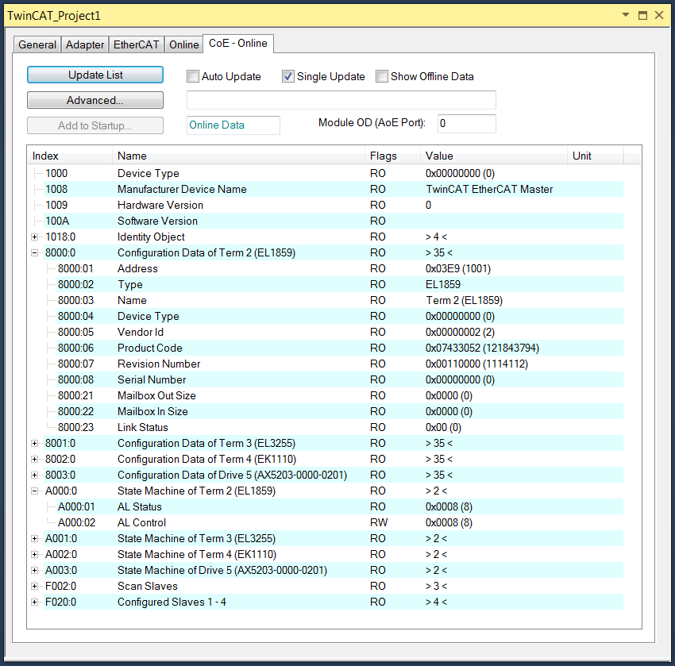Viewport: 675px width, 666px height.
Task: Open the EtherCAT tab
Action: tap(136, 44)
